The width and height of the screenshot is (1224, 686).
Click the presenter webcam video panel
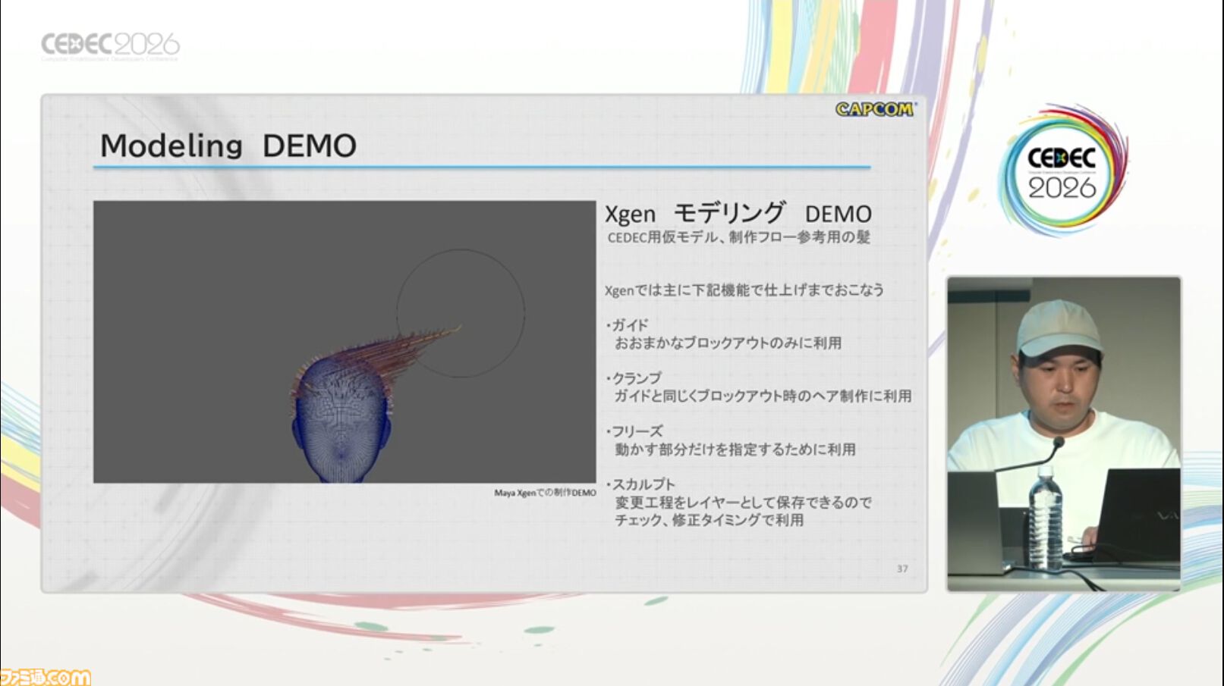click(1064, 434)
